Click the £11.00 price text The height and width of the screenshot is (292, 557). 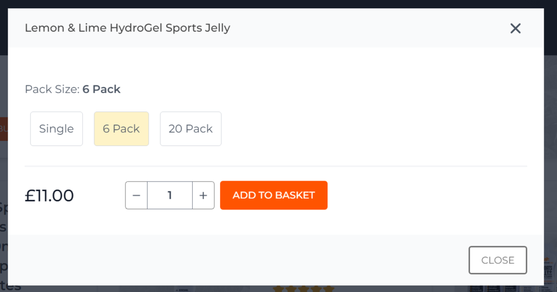click(x=50, y=196)
